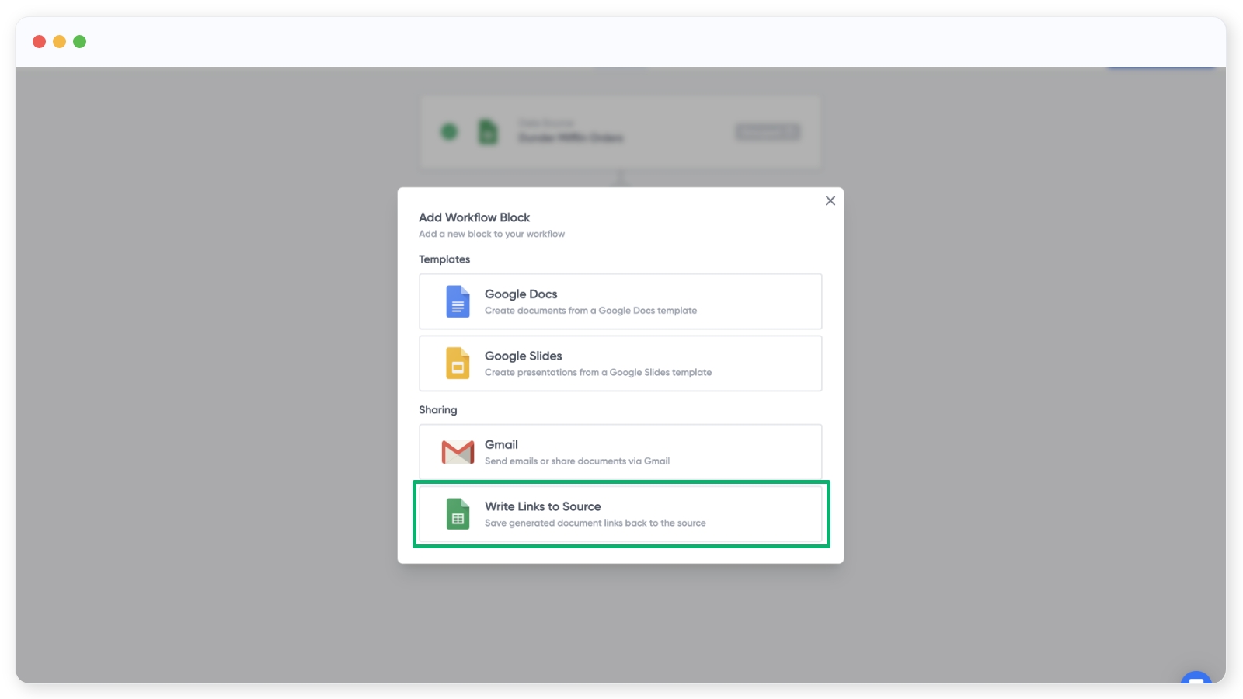Click 'Send emails or share documents via Gmail' text
The image size is (1243, 699).
576,461
